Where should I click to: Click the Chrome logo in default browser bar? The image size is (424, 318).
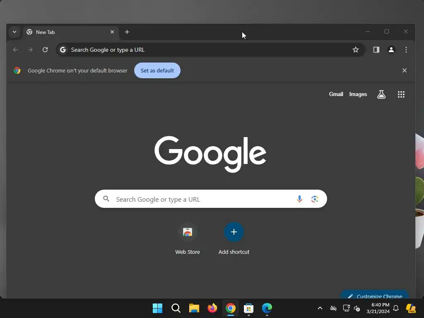(x=17, y=70)
